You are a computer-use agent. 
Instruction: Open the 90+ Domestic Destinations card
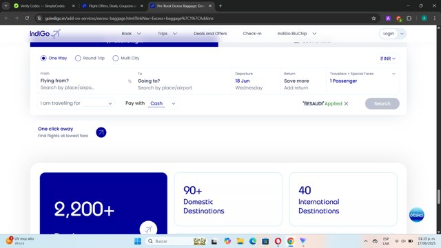[228, 199]
